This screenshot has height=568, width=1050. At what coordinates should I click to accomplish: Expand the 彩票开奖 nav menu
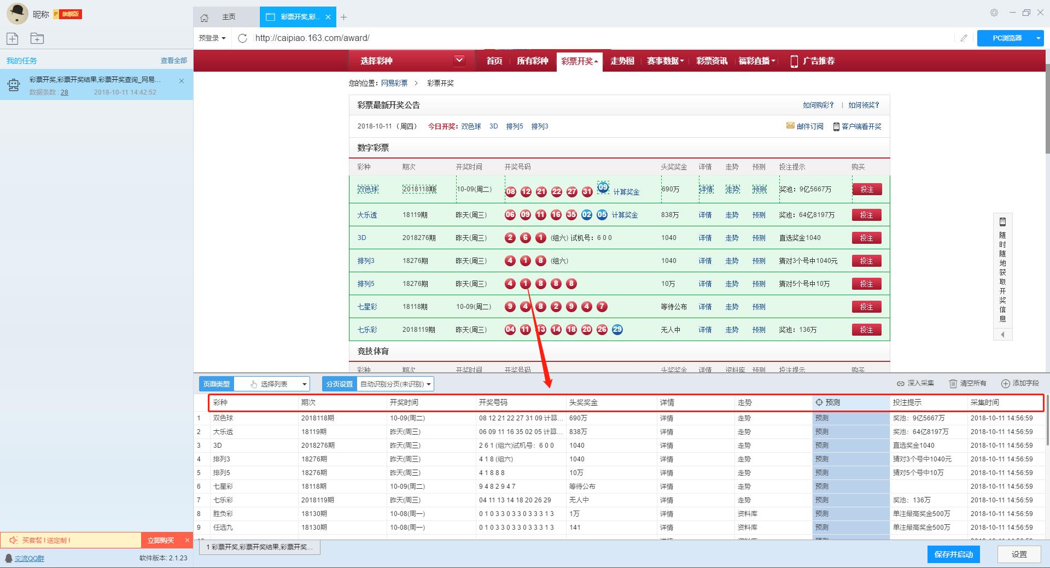580,61
